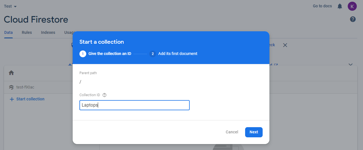Image resolution: width=363 pixels, height=150 pixels.
Task: Open the Usage tab
Action: (x=69, y=32)
